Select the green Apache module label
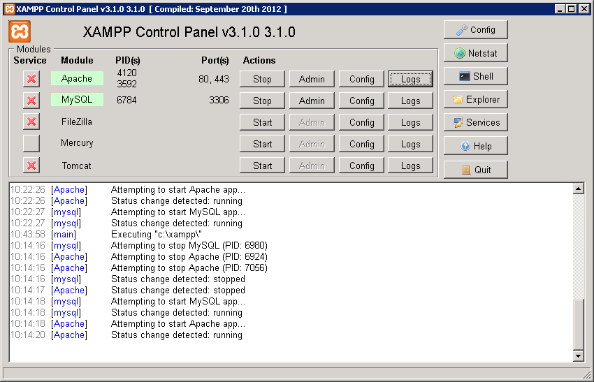This screenshot has width=594, height=382. click(77, 78)
